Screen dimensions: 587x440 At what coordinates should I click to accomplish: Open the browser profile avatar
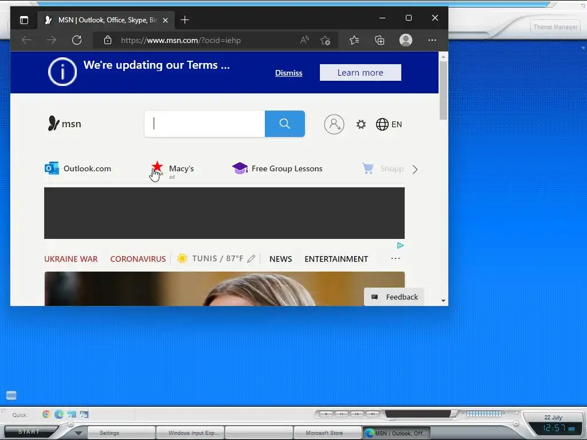[406, 40]
